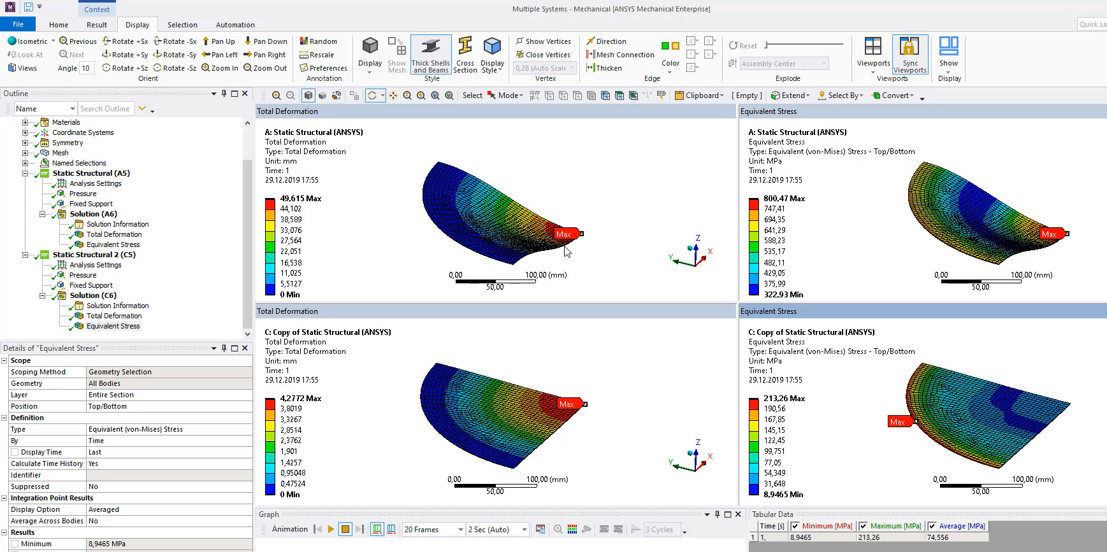The height and width of the screenshot is (552, 1107).
Task: Play the result animation
Action: pos(331,529)
